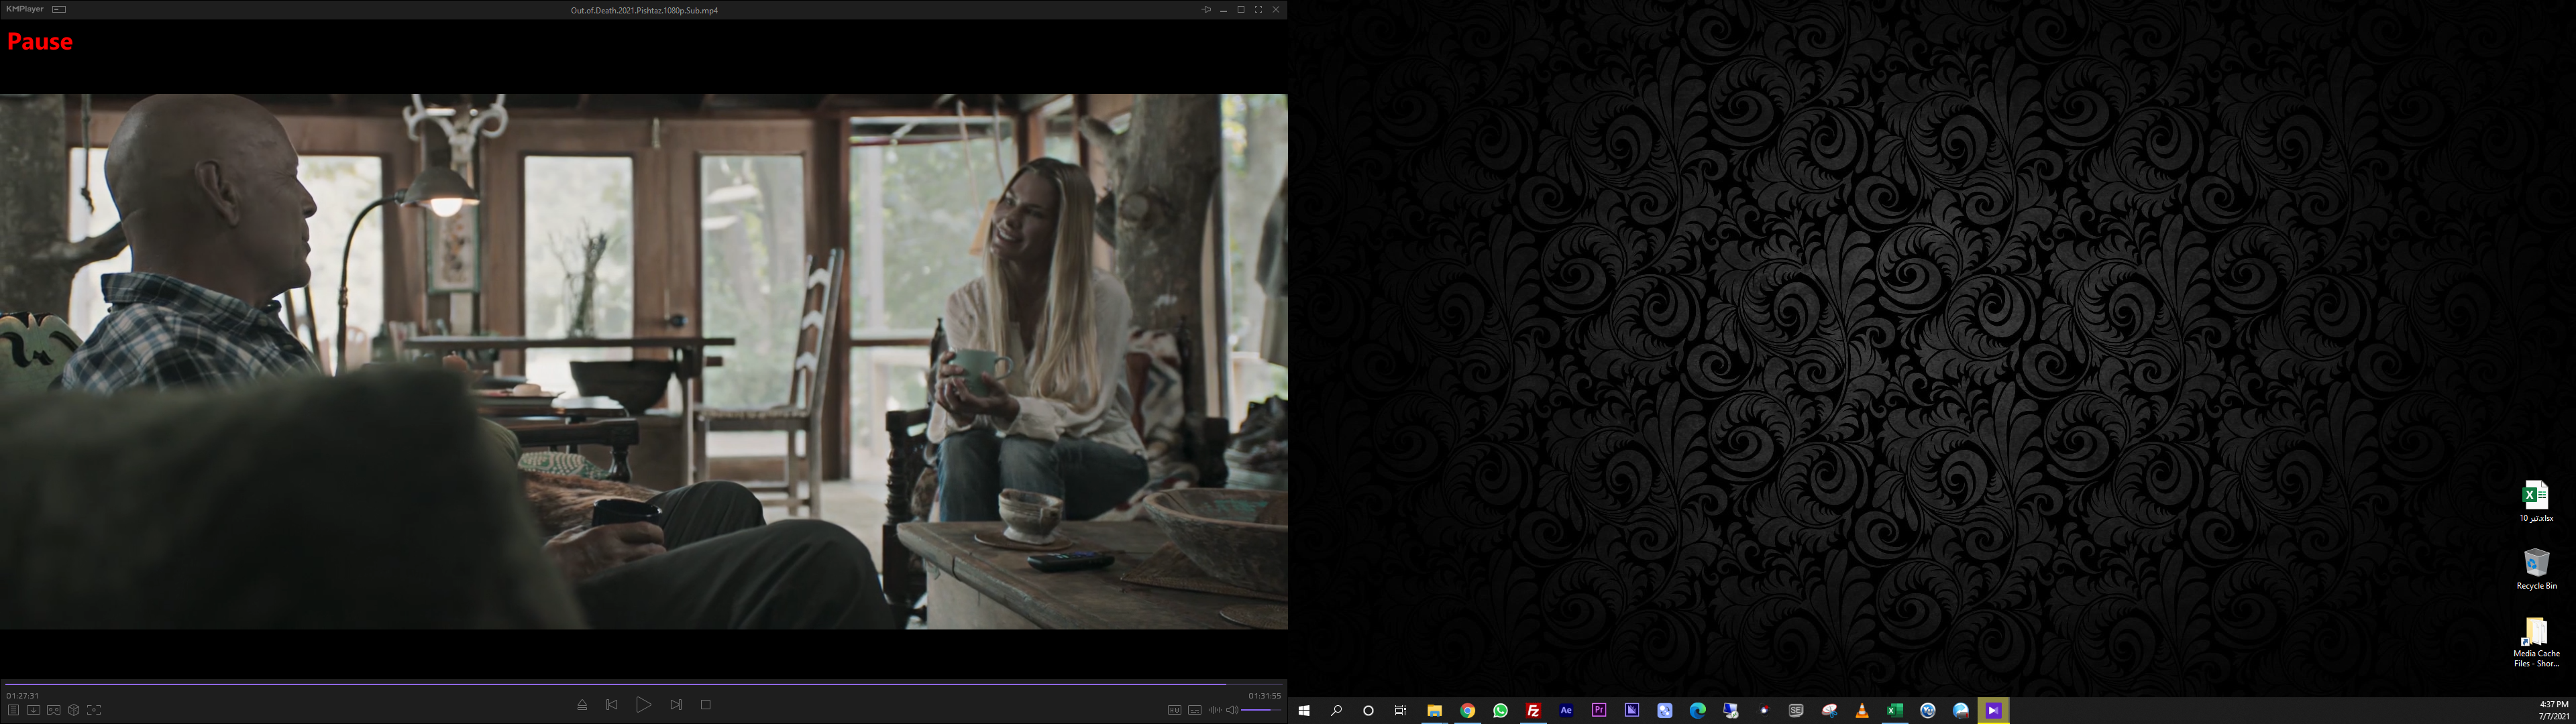Open the playlist panel icon
The height and width of the screenshot is (724, 2576).
click(13, 710)
